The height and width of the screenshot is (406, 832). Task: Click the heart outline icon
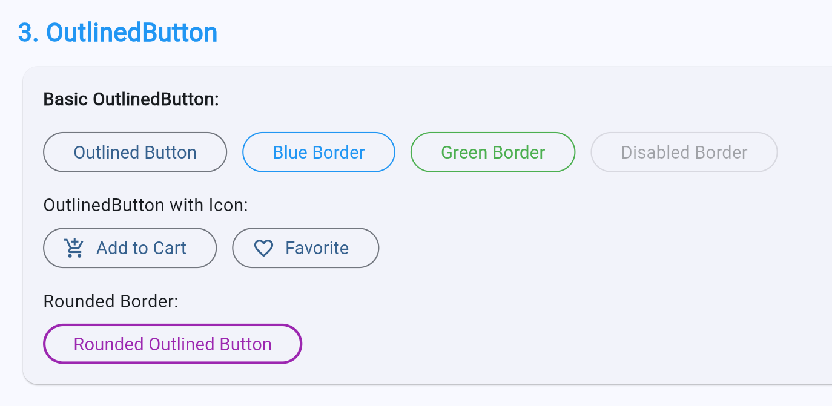click(x=263, y=248)
